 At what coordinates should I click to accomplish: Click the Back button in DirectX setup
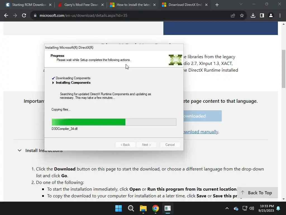point(125,145)
